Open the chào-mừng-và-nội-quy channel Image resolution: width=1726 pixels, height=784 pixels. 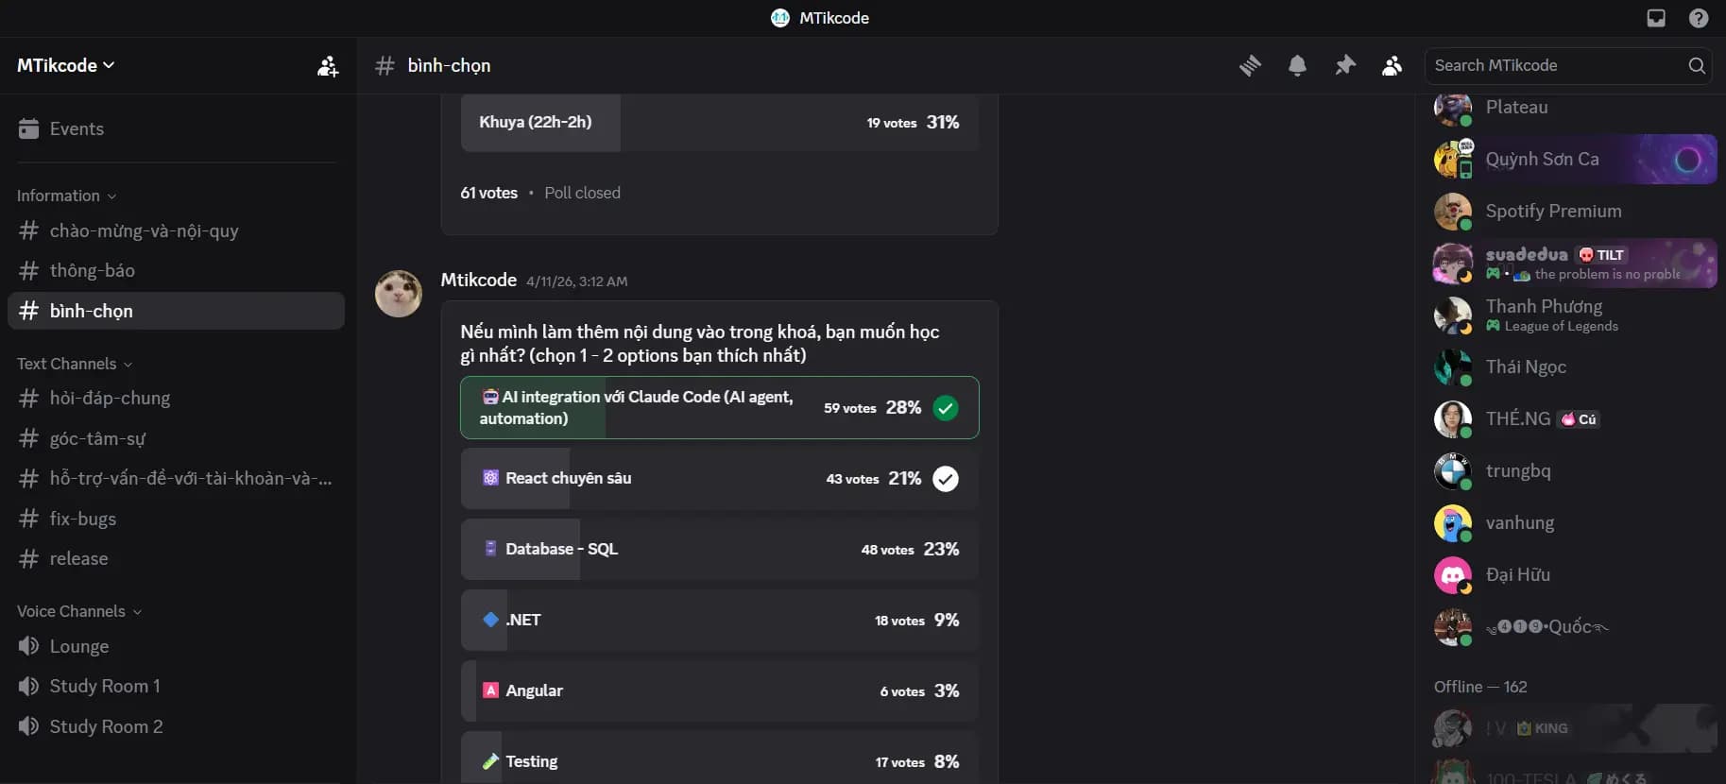176,230
